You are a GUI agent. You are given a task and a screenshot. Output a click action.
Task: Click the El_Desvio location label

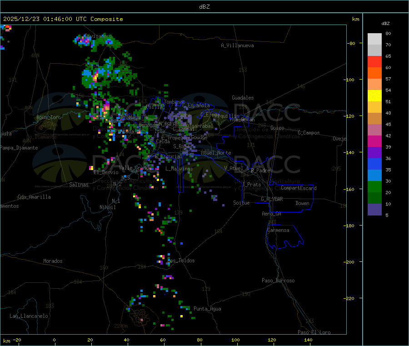[x=106, y=172]
